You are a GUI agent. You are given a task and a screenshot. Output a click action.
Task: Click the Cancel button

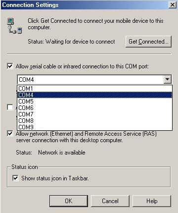(x=110, y=201)
